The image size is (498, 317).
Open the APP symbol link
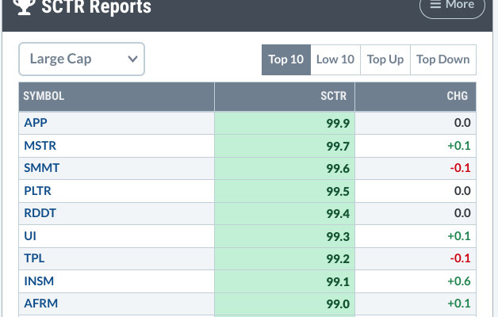coord(36,123)
